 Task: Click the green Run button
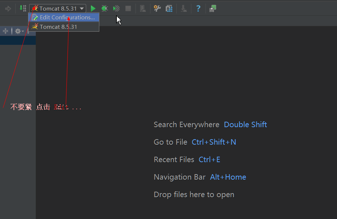[93, 8]
